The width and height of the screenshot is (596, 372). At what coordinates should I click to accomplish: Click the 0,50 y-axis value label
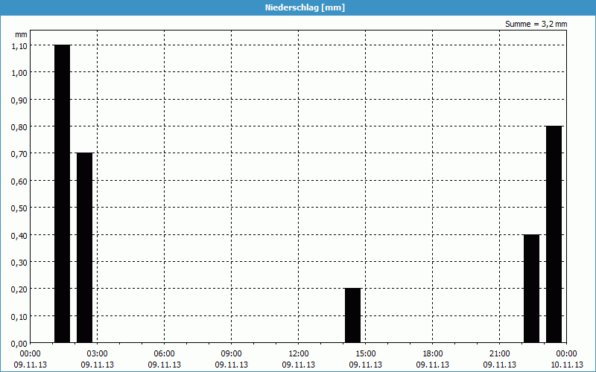point(19,208)
